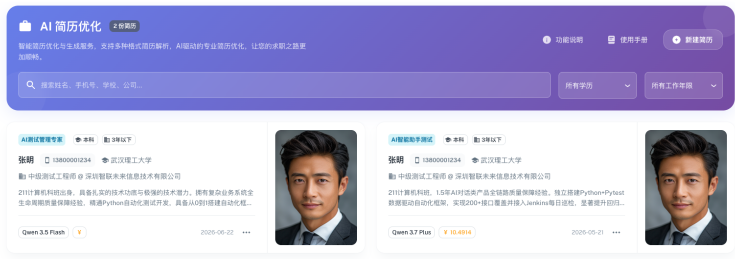Image resolution: width=735 pixels, height=259 pixels.
Task: Click the Qwen 3.7 Plus model badge
Action: (412, 232)
